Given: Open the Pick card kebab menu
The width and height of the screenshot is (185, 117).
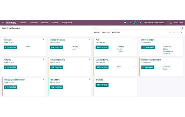Looking at the screenshot, I should [135, 39].
